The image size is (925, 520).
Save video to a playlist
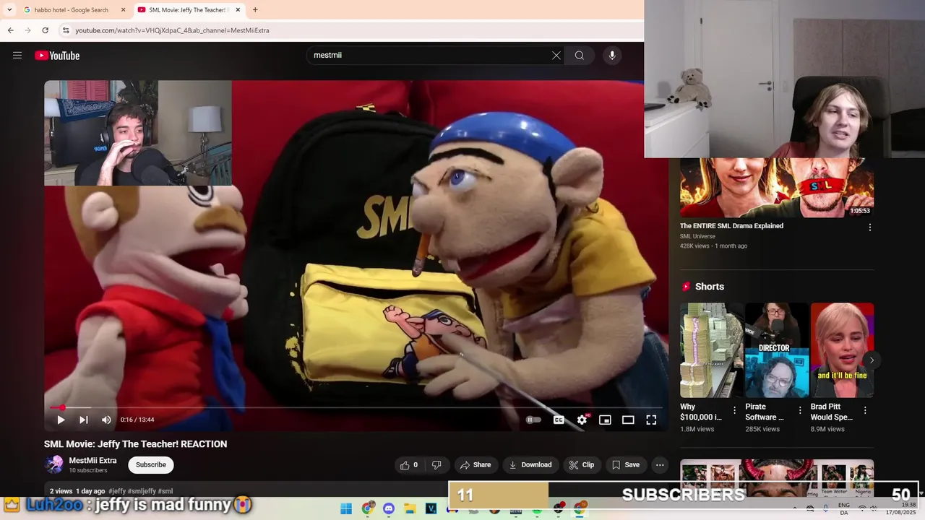[626, 465]
